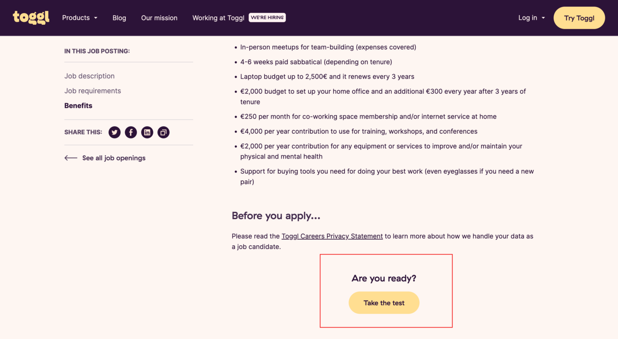Open the Products menu chevron
618x339 pixels.
pos(95,18)
